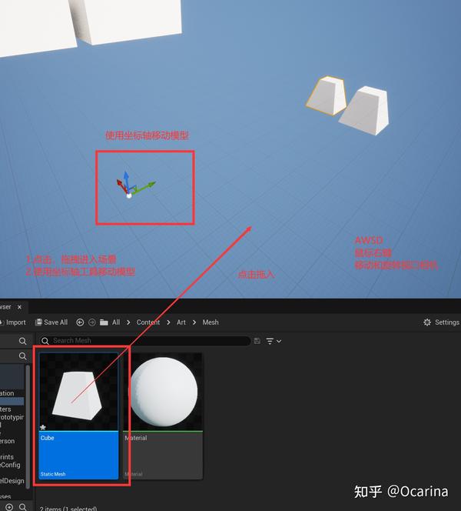The width and height of the screenshot is (461, 511).
Task: Click the upper sidebar search icon
Action: pyautogui.click(x=22, y=341)
